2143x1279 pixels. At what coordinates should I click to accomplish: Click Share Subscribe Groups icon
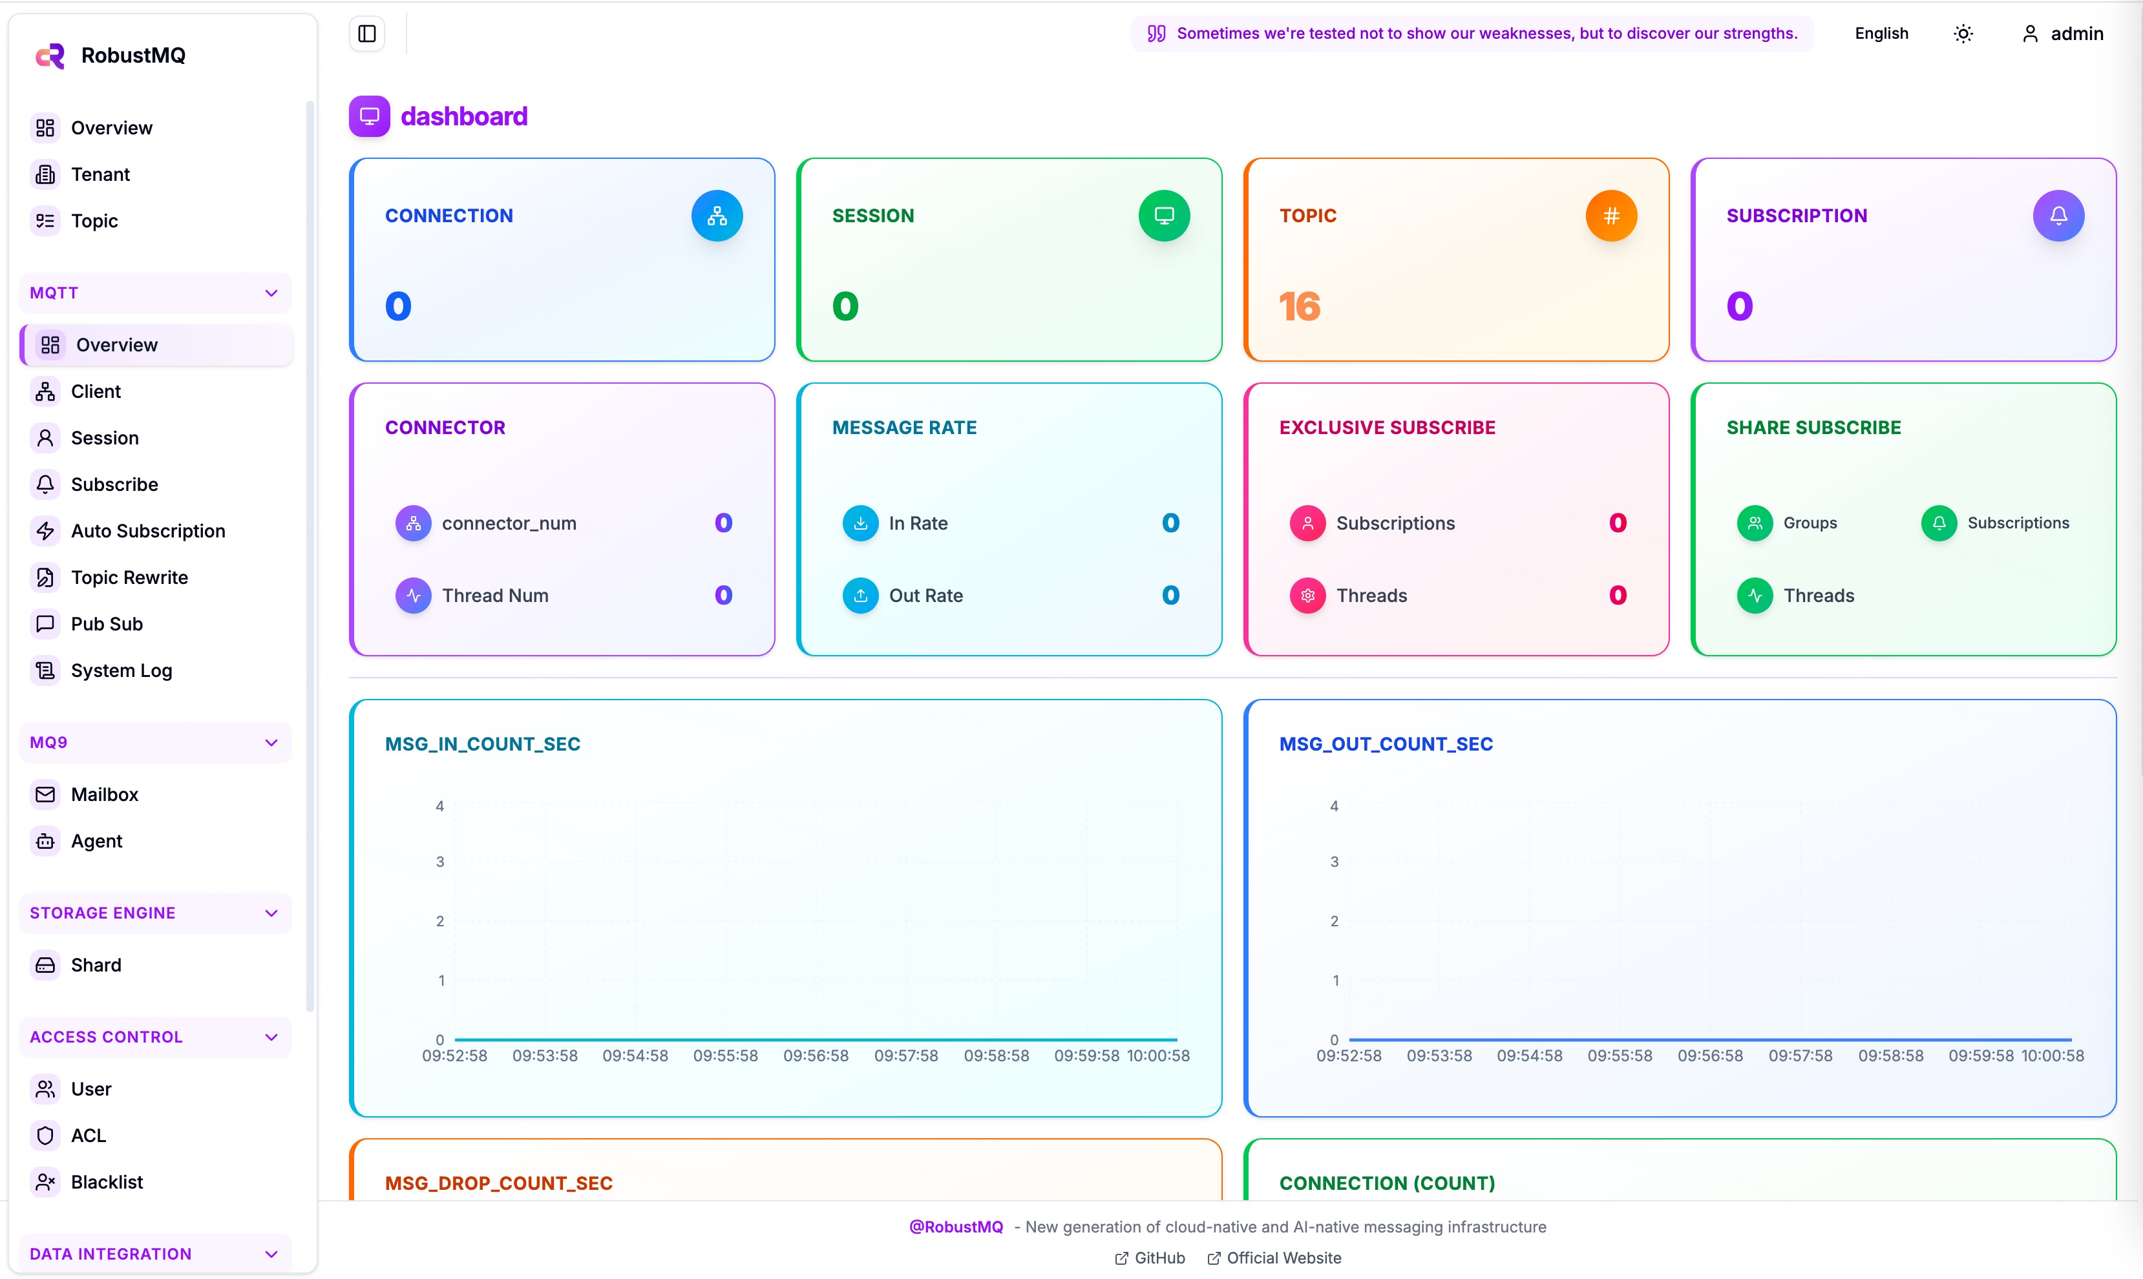[x=1755, y=523]
